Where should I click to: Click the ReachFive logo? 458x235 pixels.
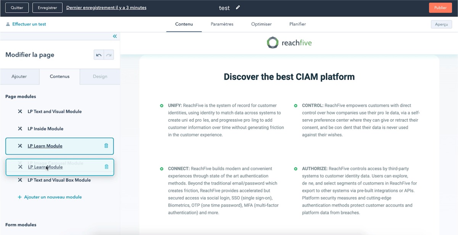[x=289, y=43]
